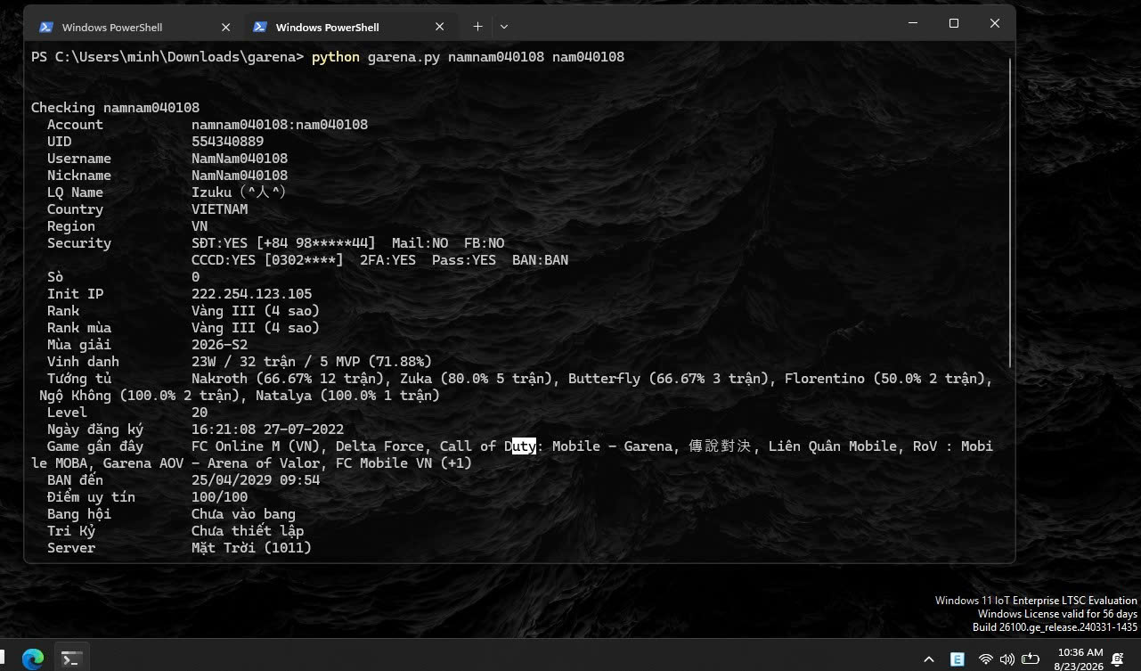Click the Account value 'namnam040108:nam040108'
The image size is (1141, 671).
280,125
